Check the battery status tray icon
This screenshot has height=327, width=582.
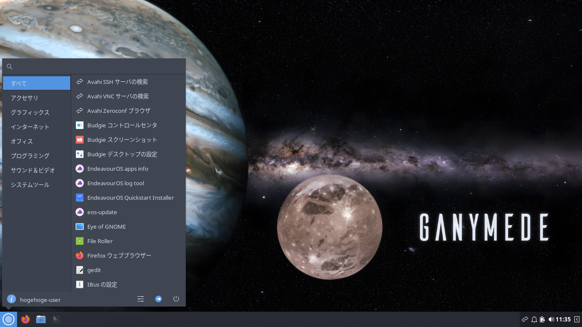tap(542, 319)
